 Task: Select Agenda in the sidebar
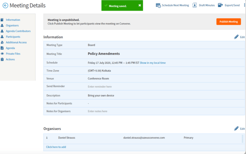[x=10, y=48]
